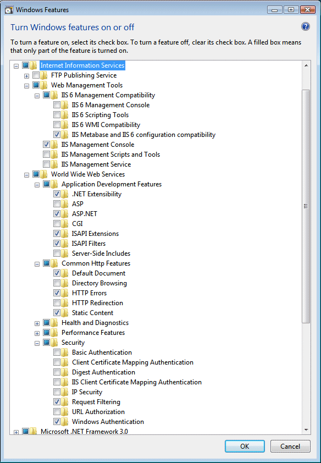Screen dimensions: 321x463
Task: Expand the FTP Publishing Service node
Action: click(x=26, y=76)
